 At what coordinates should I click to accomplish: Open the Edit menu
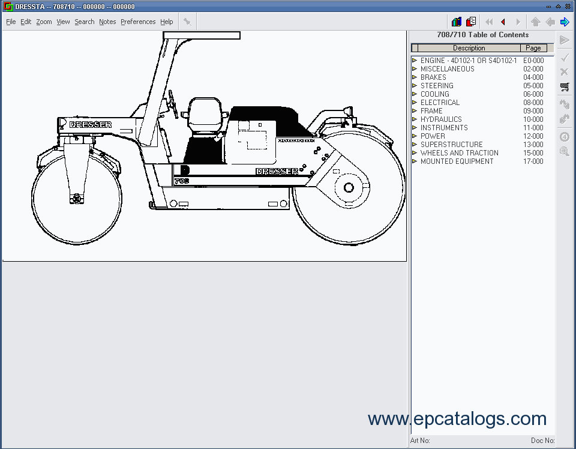tap(26, 22)
